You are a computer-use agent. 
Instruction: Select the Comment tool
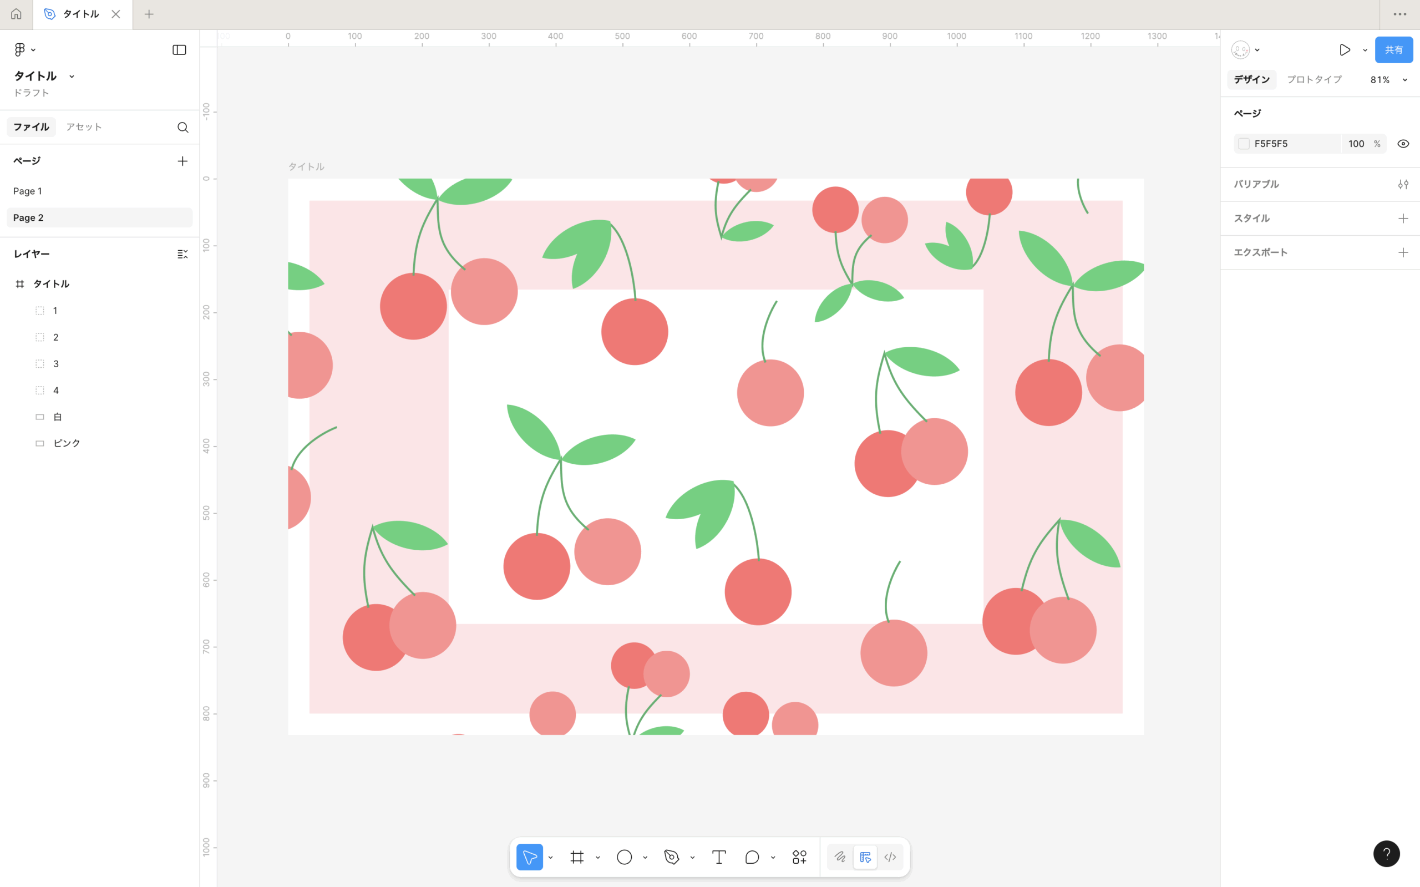(752, 857)
